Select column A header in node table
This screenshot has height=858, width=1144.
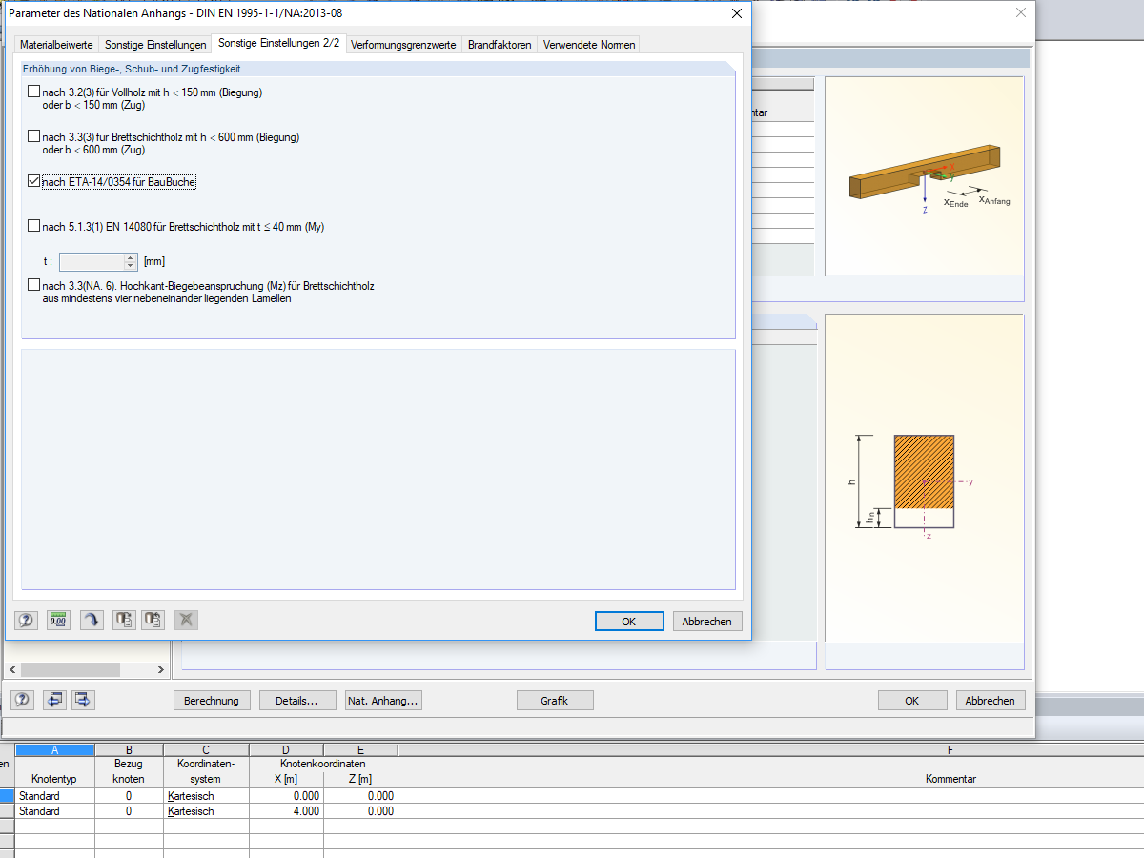[x=55, y=750]
